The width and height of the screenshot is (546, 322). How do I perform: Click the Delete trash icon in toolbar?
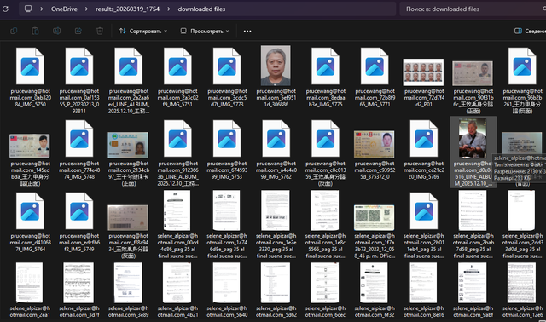point(100,31)
